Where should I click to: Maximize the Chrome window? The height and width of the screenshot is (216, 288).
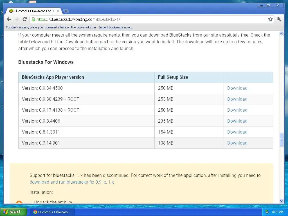pos(268,6)
